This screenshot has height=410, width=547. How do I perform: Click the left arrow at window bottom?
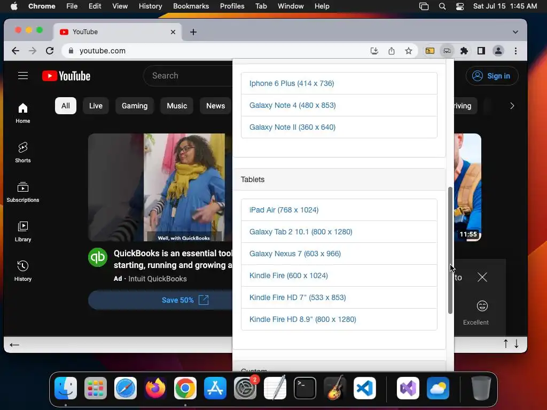[14, 345]
